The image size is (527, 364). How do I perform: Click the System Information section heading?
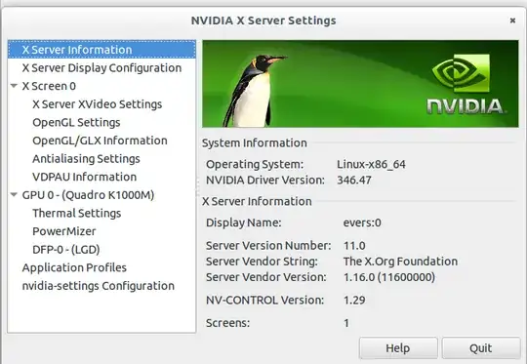pyautogui.click(x=255, y=142)
